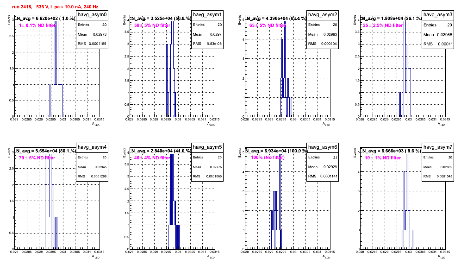Click RMS 0.0001141 in havg_asym6 stats
Viewport: 461px width, 265px height.
click(323, 176)
